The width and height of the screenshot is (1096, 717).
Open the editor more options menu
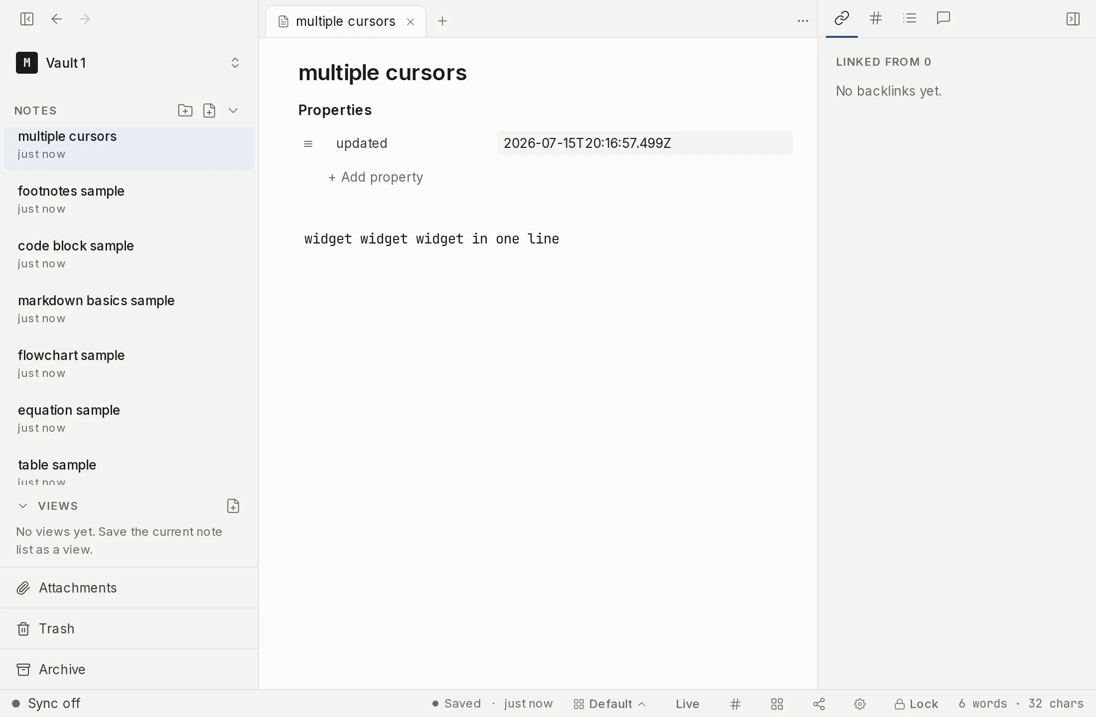(803, 21)
